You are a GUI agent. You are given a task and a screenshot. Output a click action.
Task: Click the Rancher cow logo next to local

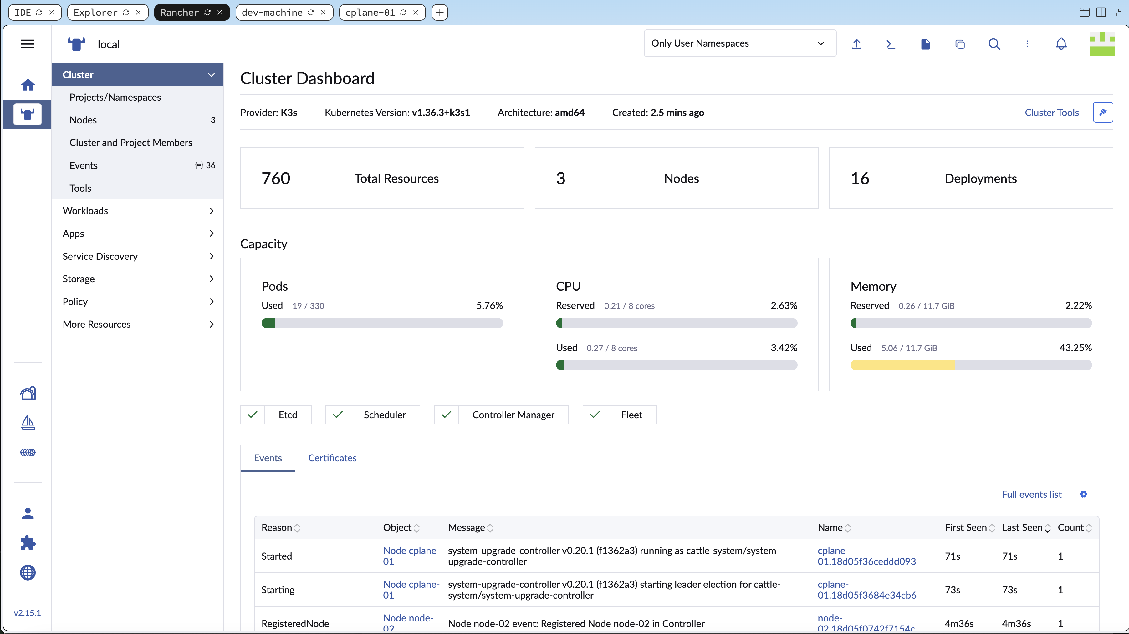point(76,44)
